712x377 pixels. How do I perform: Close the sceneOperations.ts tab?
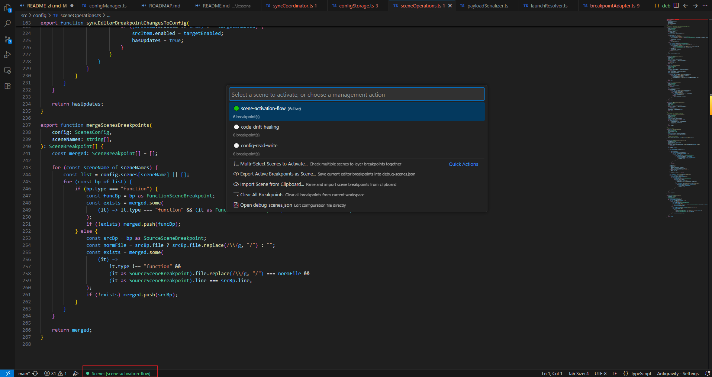450,6
